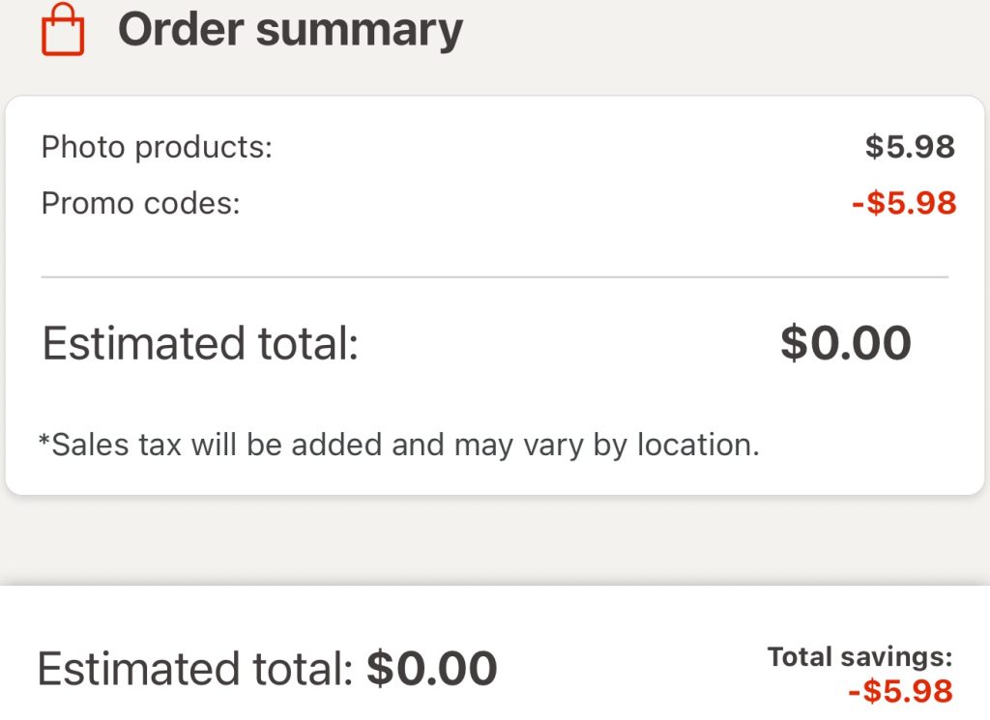Screen dimensions: 990x720
Task: Select the Photo products label
Action: pyautogui.click(x=157, y=148)
